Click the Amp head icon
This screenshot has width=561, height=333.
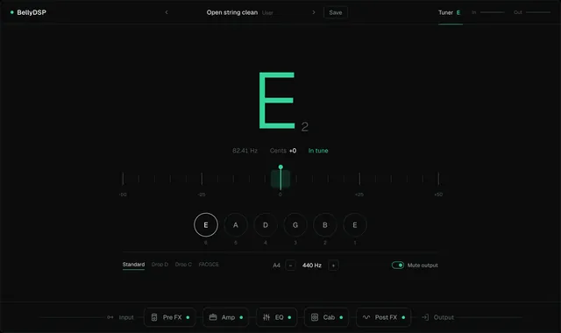coord(213,317)
